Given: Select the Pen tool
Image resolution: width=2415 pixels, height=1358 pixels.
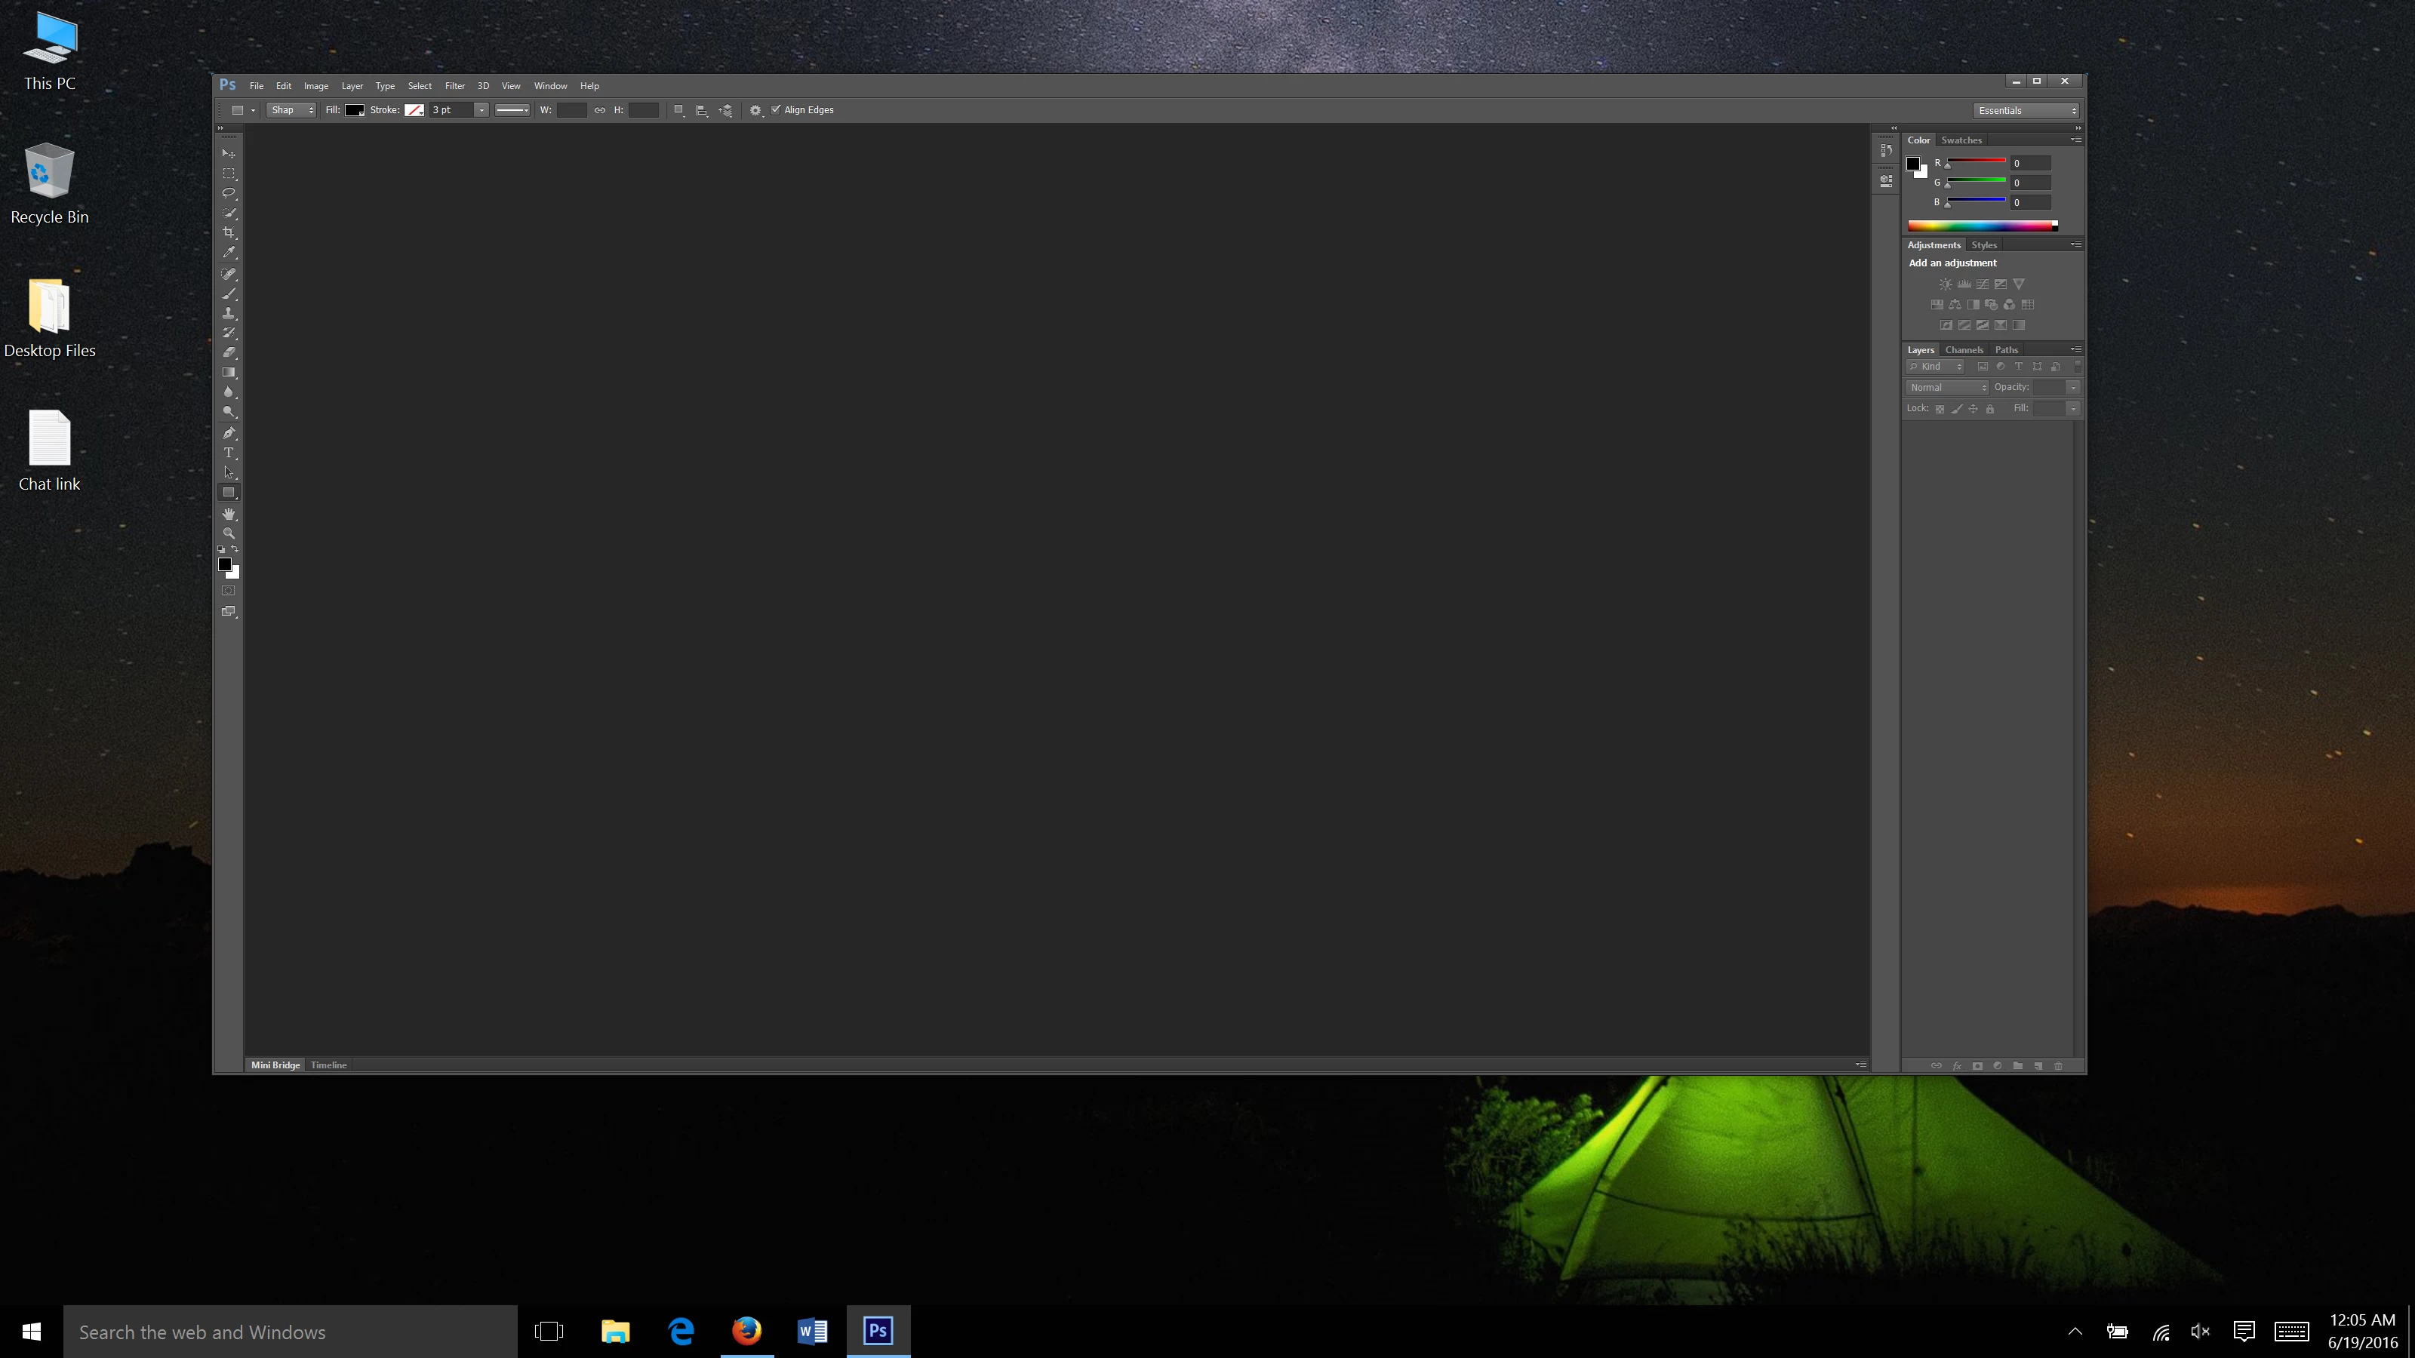Looking at the screenshot, I should (228, 433).
